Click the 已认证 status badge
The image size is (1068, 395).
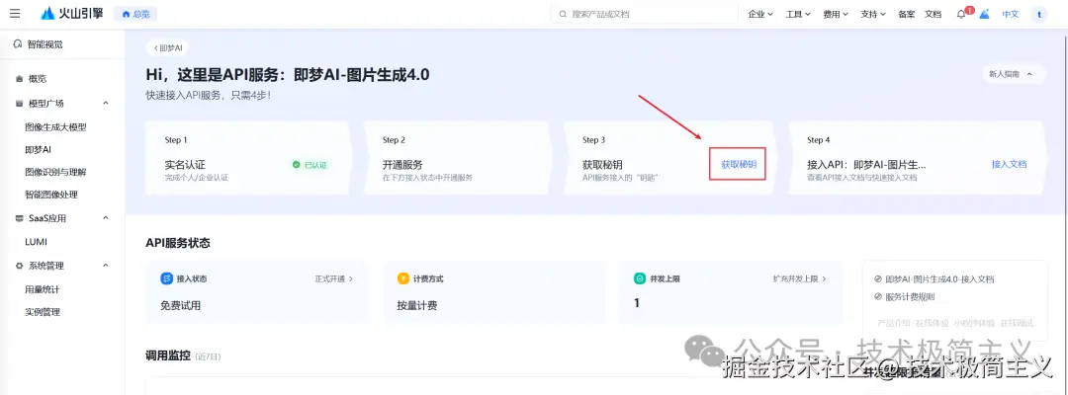[x=310, y=165]
